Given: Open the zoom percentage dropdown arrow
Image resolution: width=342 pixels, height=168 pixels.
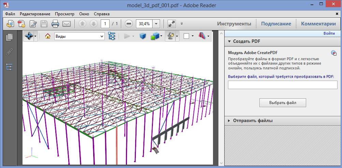Looking at the screenshot, I should [x=156, y=24].
